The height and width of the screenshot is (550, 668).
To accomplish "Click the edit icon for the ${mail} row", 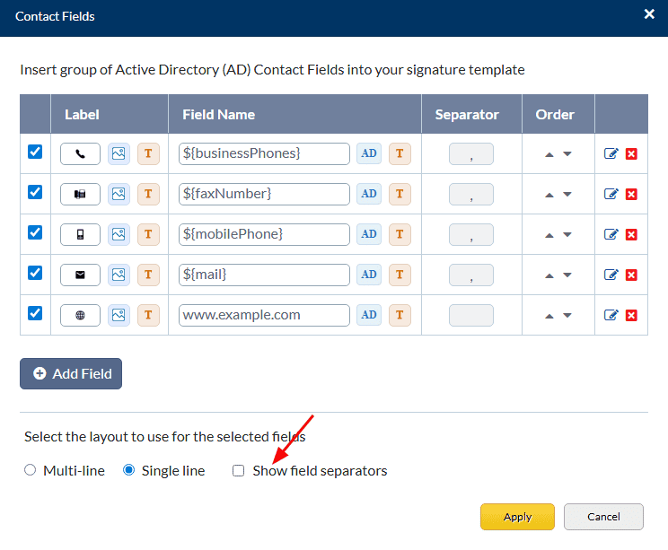I will [x=611, y=275].
